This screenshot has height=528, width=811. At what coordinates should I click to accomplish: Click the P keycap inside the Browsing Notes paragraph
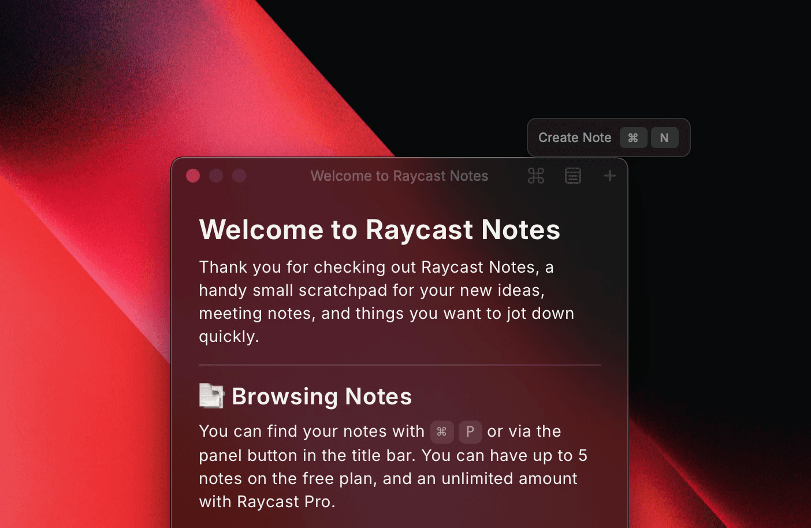[x=470, y=432]
